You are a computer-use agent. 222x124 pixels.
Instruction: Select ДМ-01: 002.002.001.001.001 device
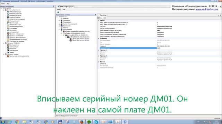pos(81,39)
